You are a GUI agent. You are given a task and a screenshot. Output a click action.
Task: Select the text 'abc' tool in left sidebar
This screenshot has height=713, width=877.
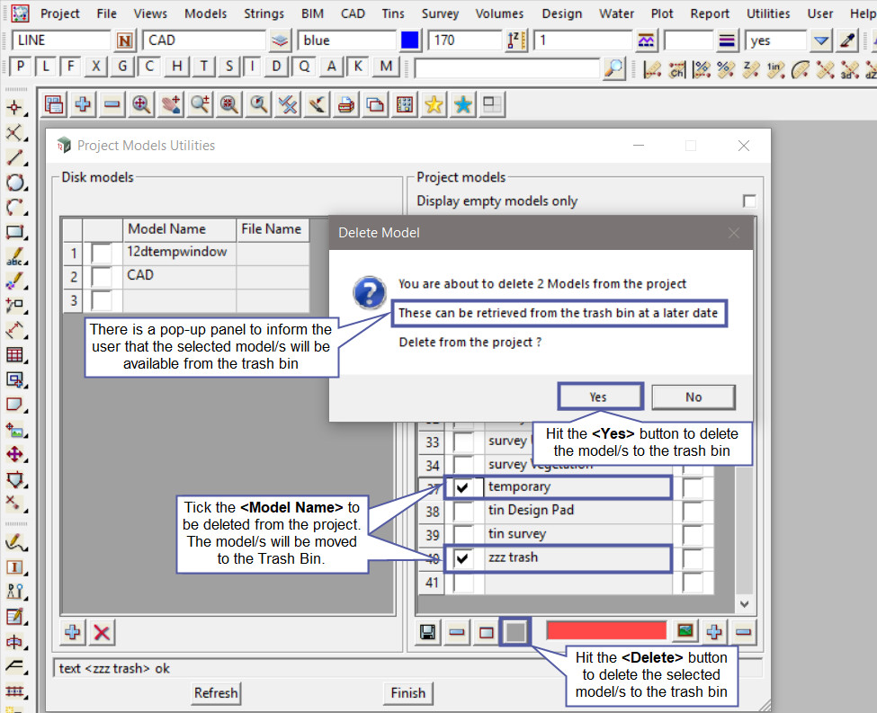pyautogui.click(x=15, y=256)
